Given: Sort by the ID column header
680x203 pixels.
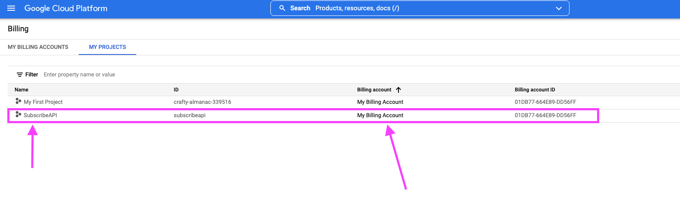Looking at the screenshot, I should [x=176, y=90].
